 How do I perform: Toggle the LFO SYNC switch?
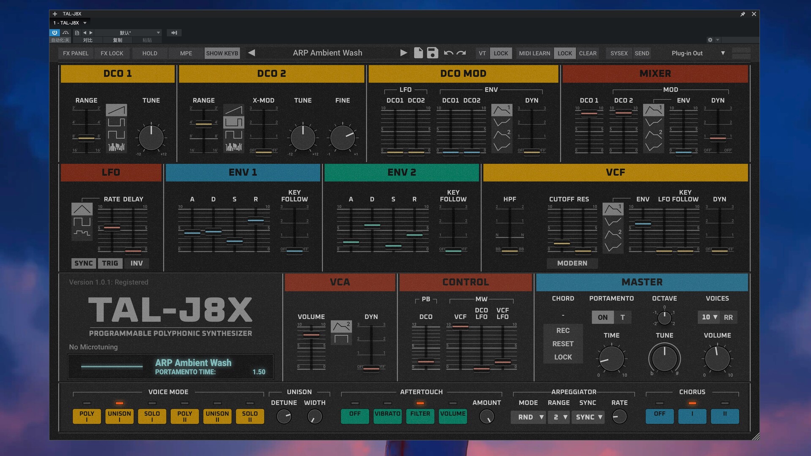coord(84,263)
